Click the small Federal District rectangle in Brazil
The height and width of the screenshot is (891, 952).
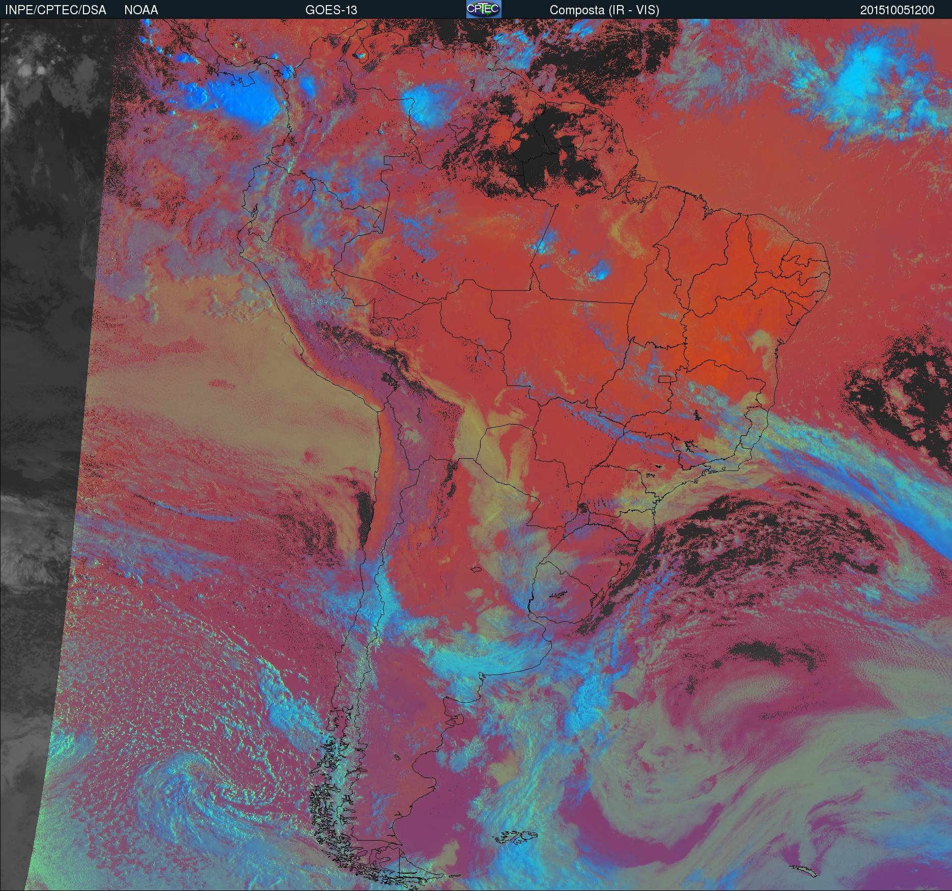[664, 379]
